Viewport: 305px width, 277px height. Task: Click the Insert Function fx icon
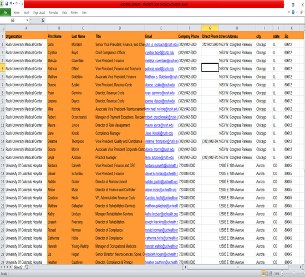[x=43, y=20]
